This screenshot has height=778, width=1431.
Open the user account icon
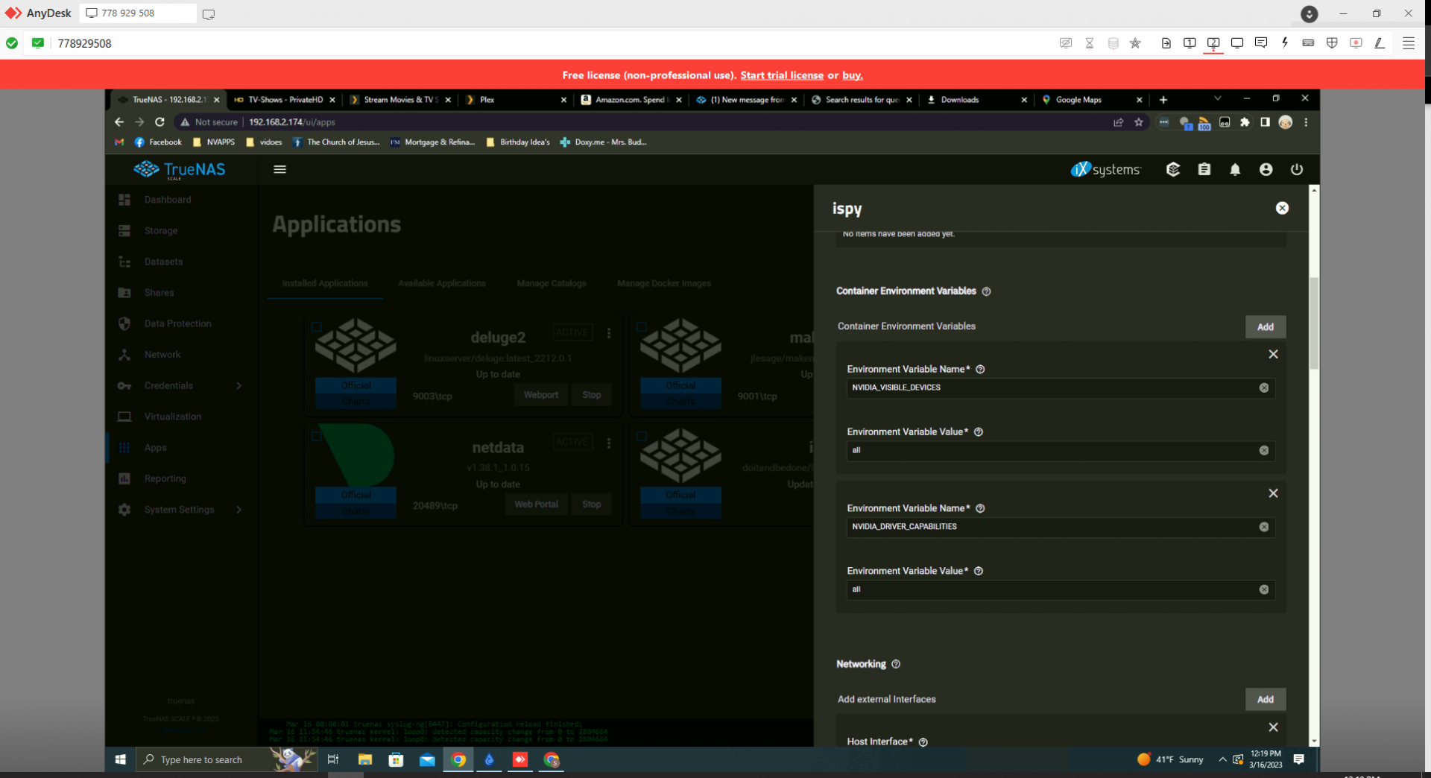1266,170
